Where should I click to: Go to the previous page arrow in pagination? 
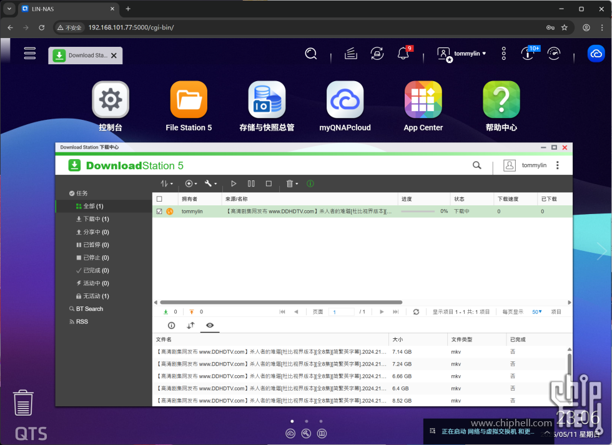(x=296, y=311)
